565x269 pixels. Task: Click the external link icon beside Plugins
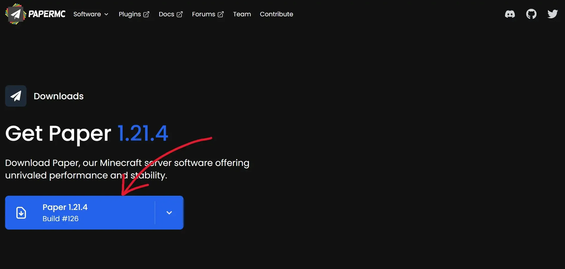pos(146,14)
